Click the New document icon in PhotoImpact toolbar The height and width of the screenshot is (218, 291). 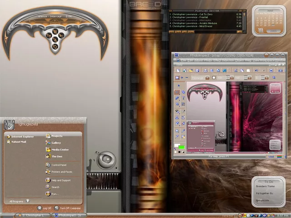point(178,70)
